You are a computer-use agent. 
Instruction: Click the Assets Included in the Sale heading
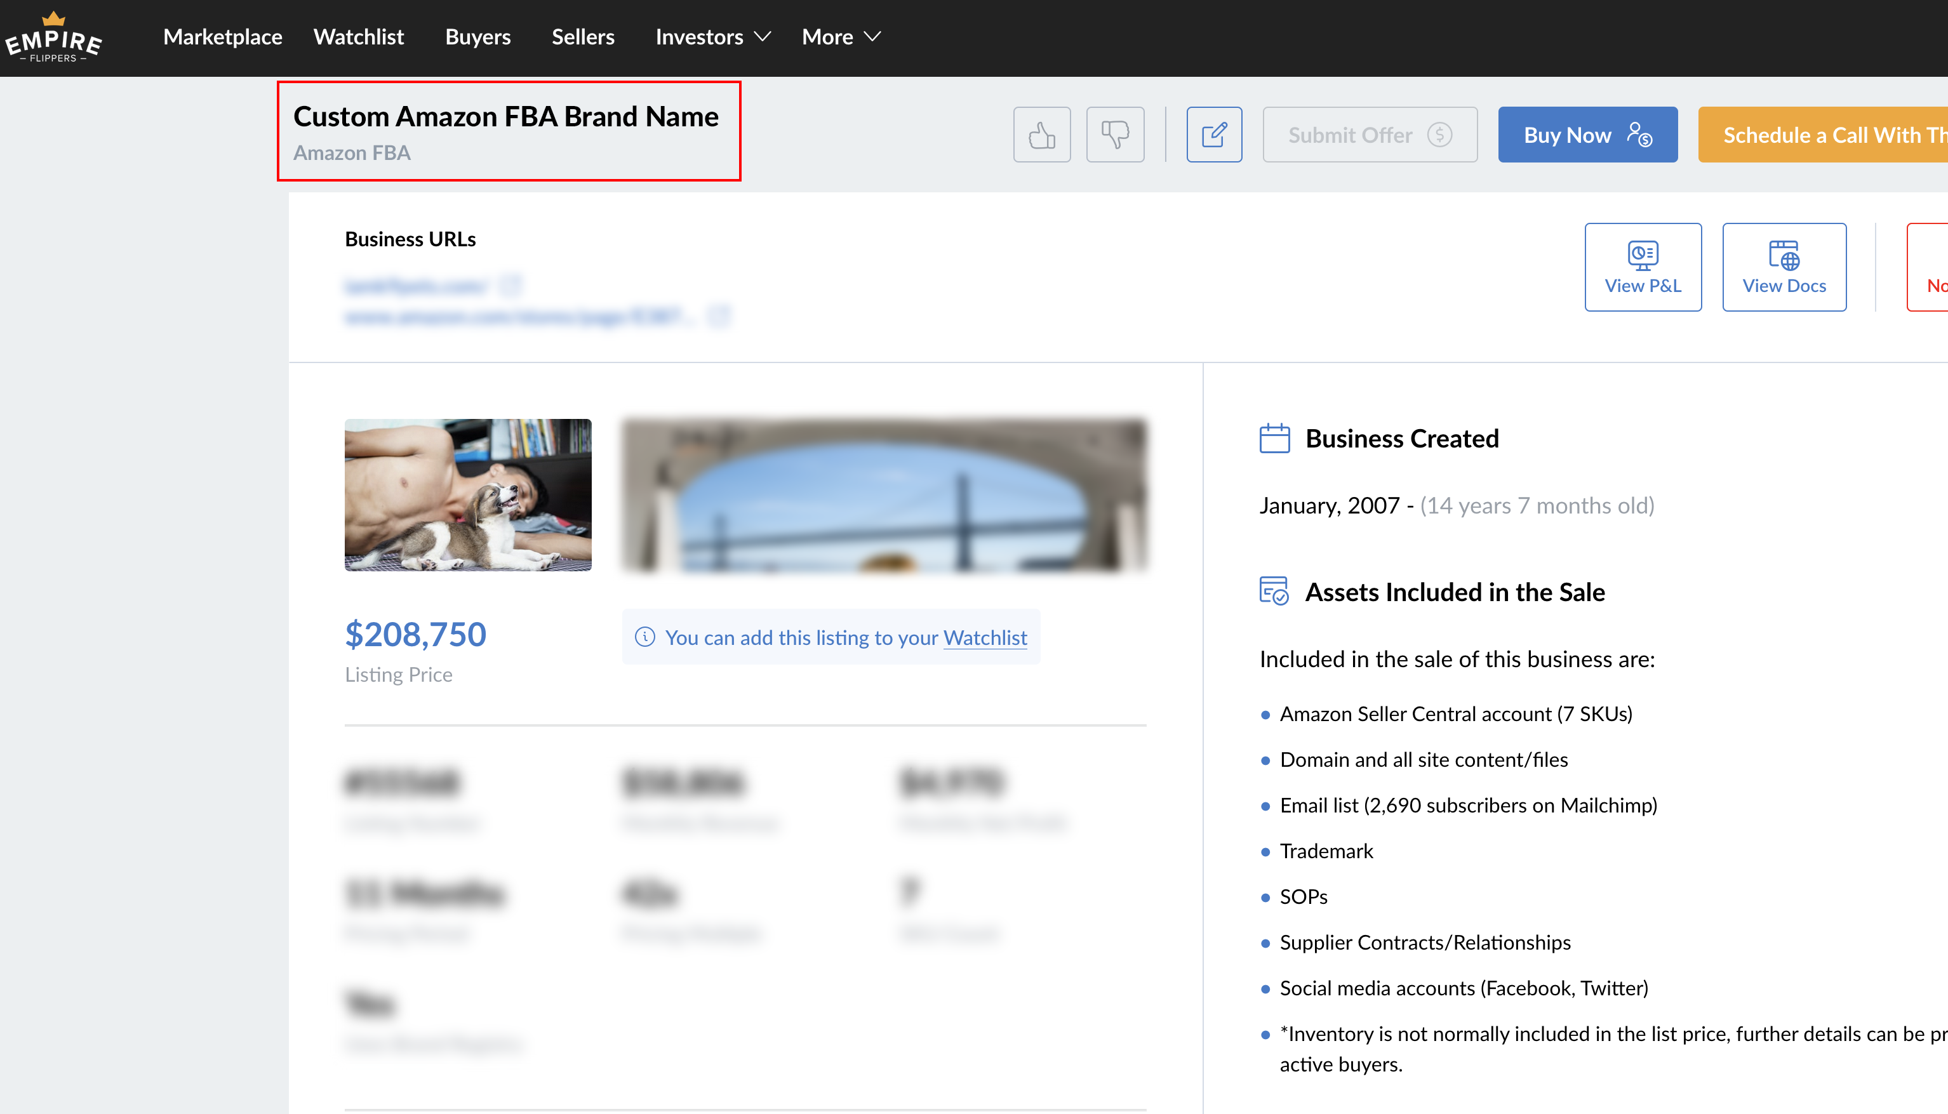point(1455,592)
